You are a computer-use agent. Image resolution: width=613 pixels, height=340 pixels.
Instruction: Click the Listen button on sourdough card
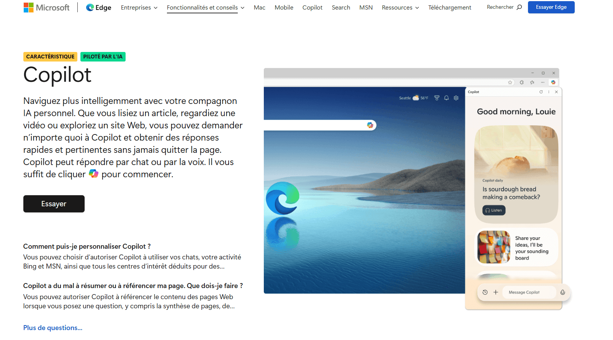494,210
